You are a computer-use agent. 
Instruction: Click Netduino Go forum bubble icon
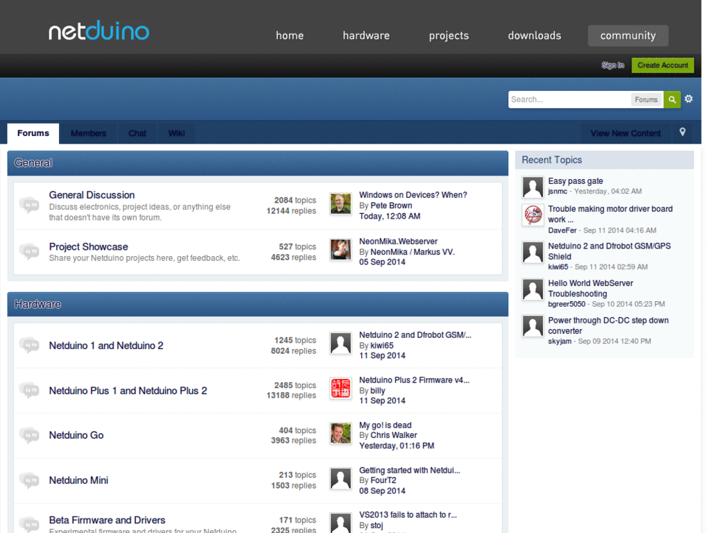(x=29, y=435)
